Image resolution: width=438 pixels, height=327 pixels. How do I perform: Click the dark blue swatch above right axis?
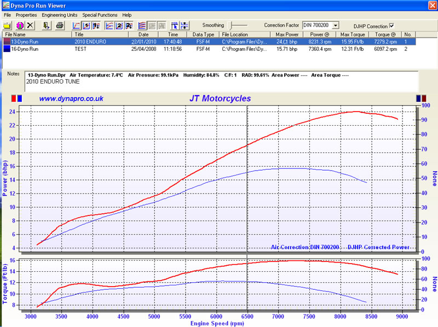[x=418, y=98]
